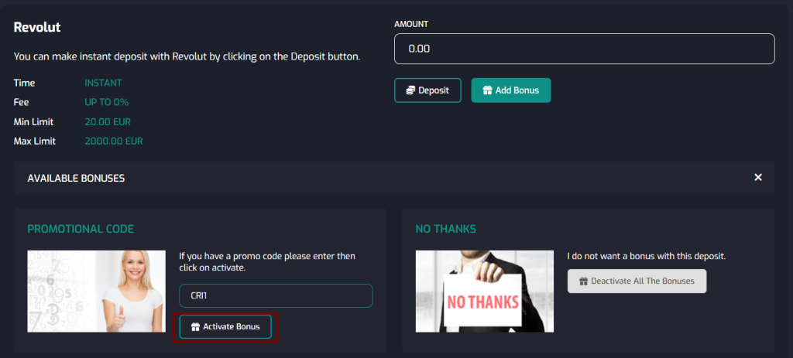Click the smiling woman promotional code image
The width and height of the screenshot is (793, 358).
(97, 291)
